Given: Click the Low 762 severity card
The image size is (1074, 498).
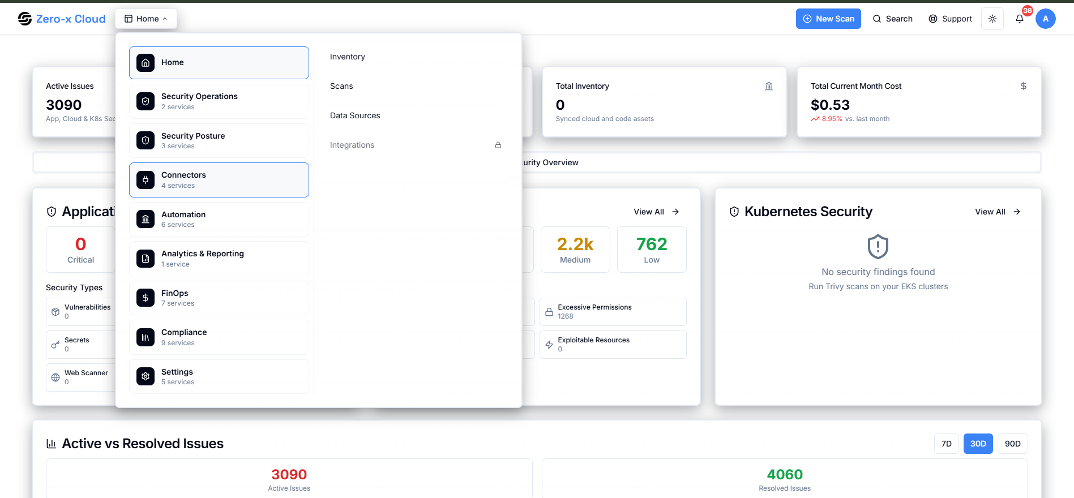Looking at the screenshot, I should tap(652, 250).
